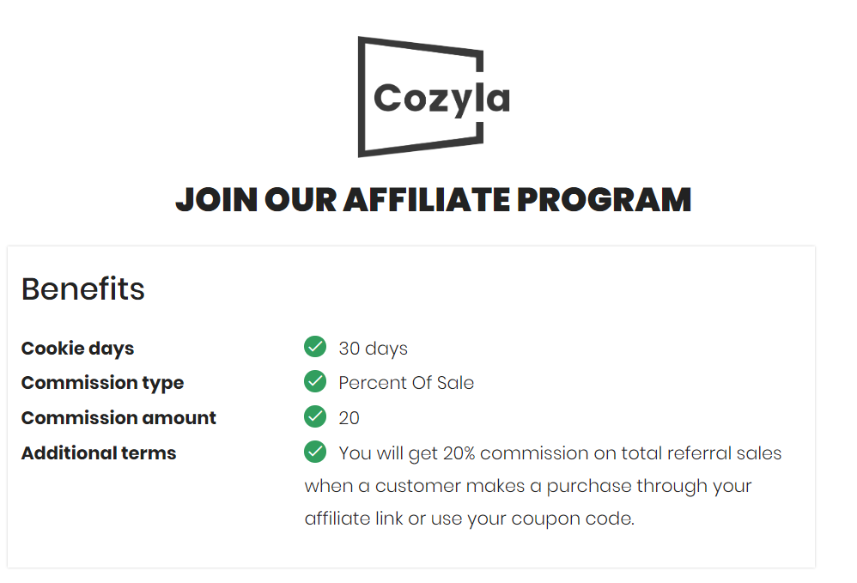Click the word PROGRAM in the heading

click(x=605, y=199)
